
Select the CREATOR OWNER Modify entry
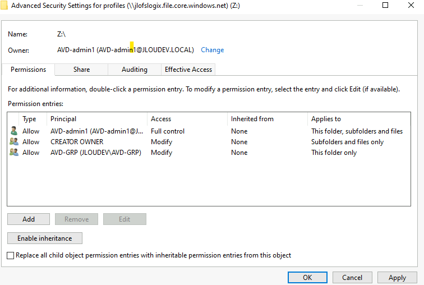pos(209,142)
